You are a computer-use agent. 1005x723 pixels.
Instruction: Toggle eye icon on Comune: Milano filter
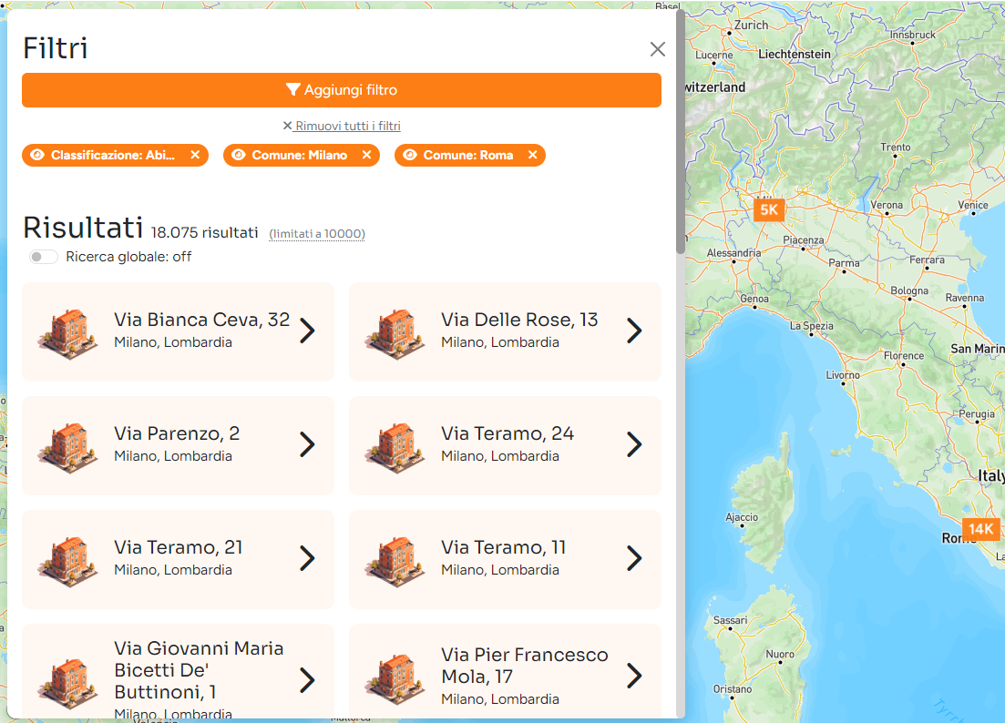pyautogui.click(x=239, y=155)
